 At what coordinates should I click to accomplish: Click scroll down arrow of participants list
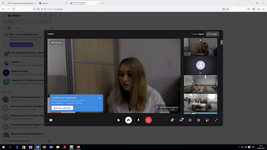tap(222, 113)
